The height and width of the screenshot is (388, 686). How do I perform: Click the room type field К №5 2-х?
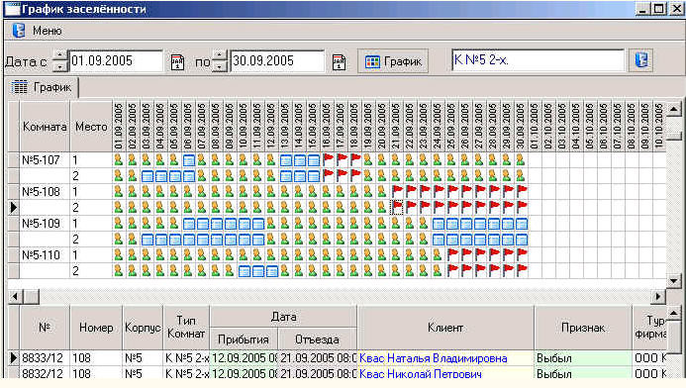[538, 60]
